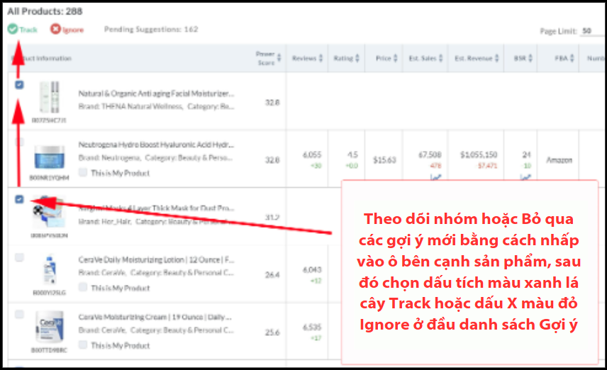
Task: Uncheck the Natural & Organic Anti aging row checkbox
Action: tap(19, 85)
